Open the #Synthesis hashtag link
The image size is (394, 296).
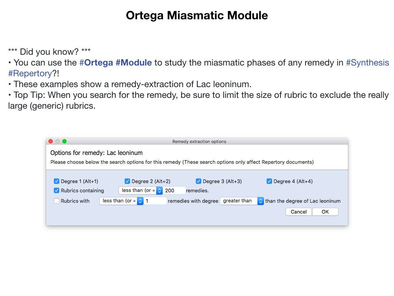367,62
